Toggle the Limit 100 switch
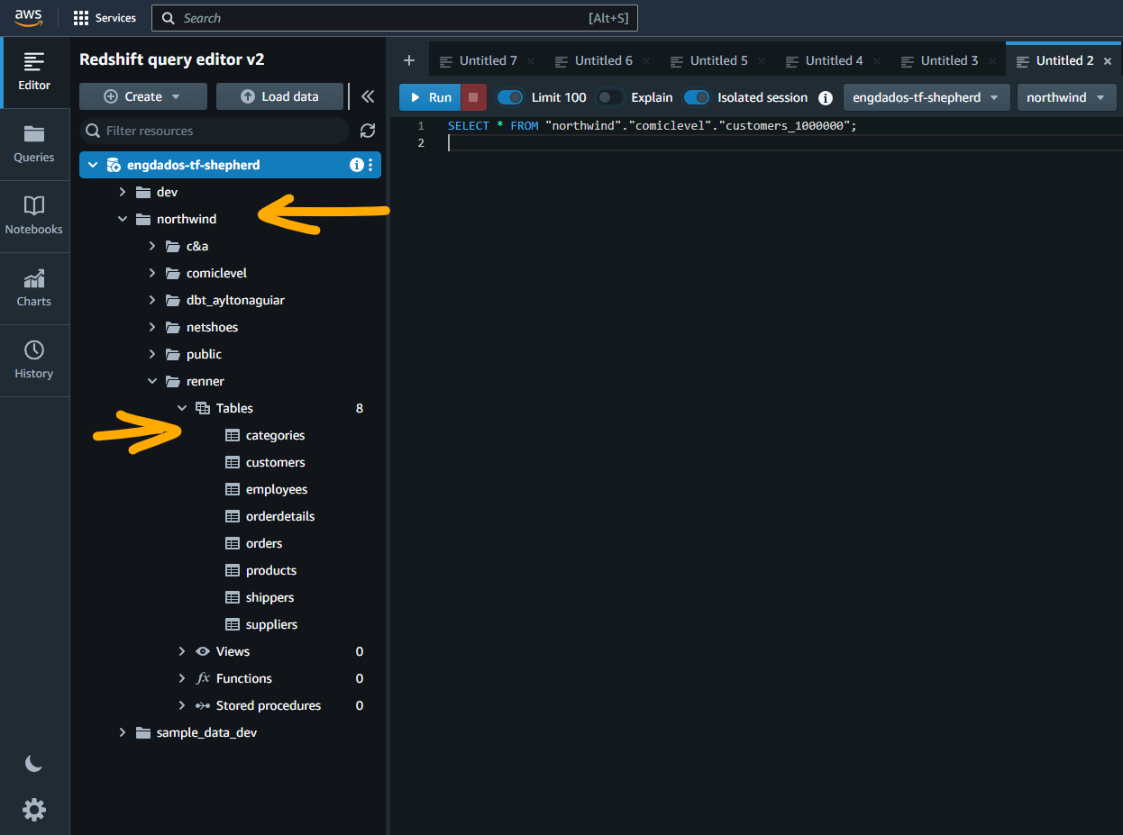 [x=510, y=97]
